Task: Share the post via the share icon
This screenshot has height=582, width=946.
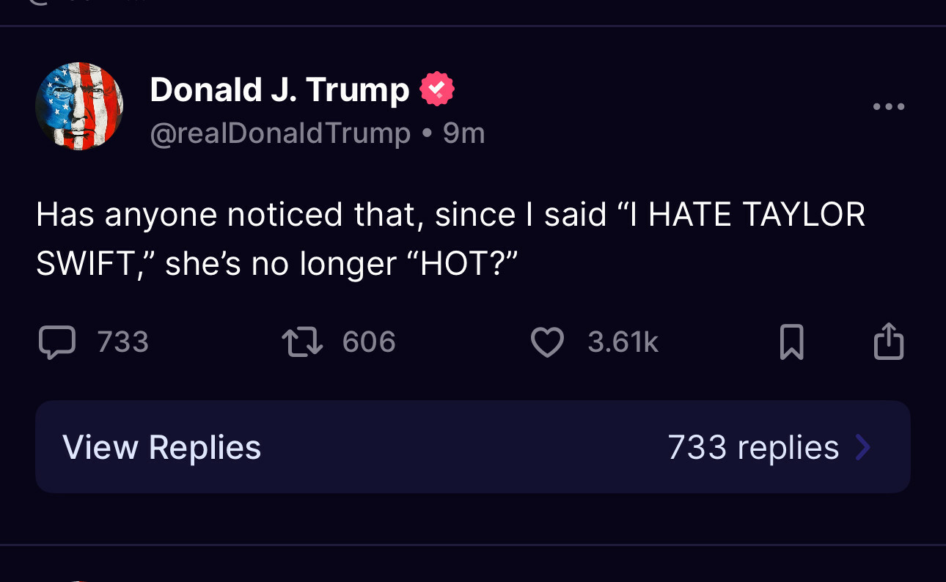Action: [889, 341]
